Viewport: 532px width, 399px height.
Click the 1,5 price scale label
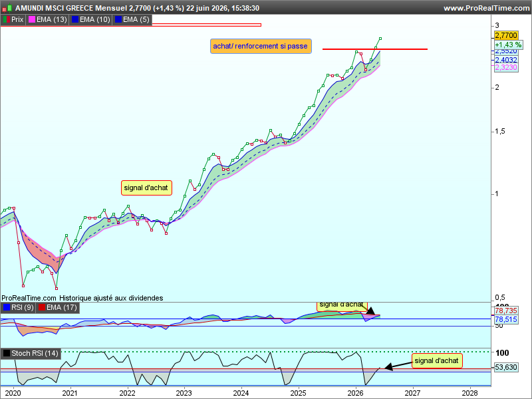pyautogui.click(x=500, y=131)
